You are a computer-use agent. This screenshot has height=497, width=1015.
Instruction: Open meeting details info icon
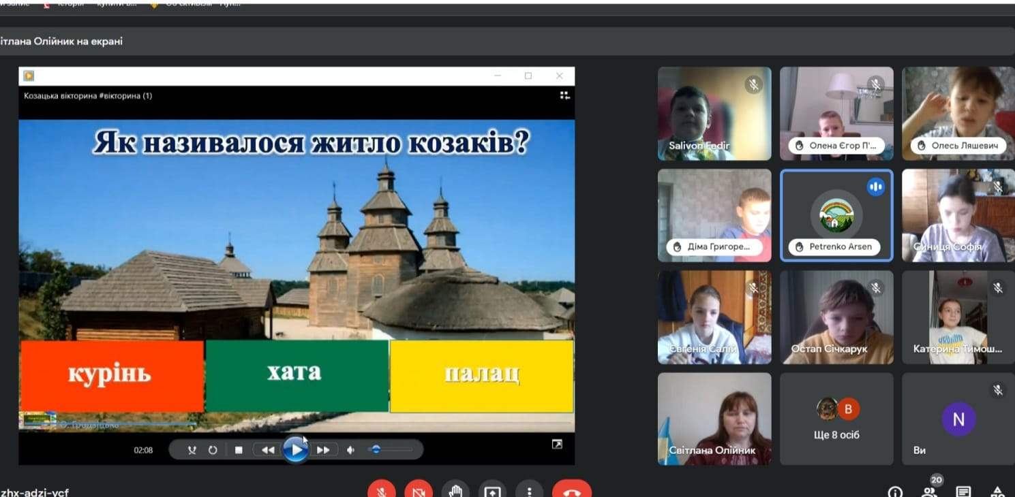click(x=895, y=492)
